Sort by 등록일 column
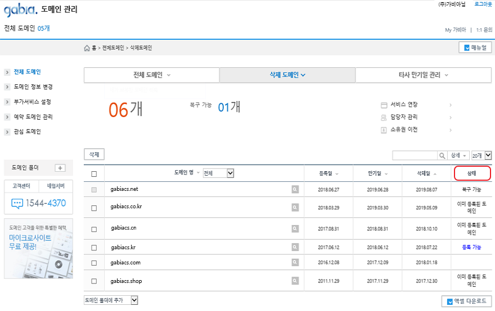Screen dimensions: 495x311 328,173
